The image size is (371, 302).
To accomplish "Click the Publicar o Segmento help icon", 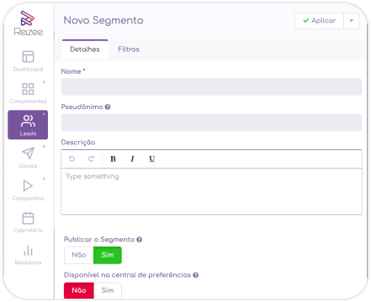I will click(x=140, y=240).
